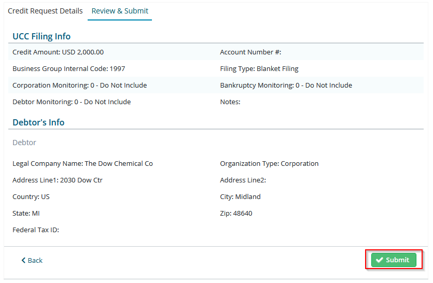Click Filing Type Blanket Filing text
The width and height of the screenshot is (433, 283).
coord(259,69)
